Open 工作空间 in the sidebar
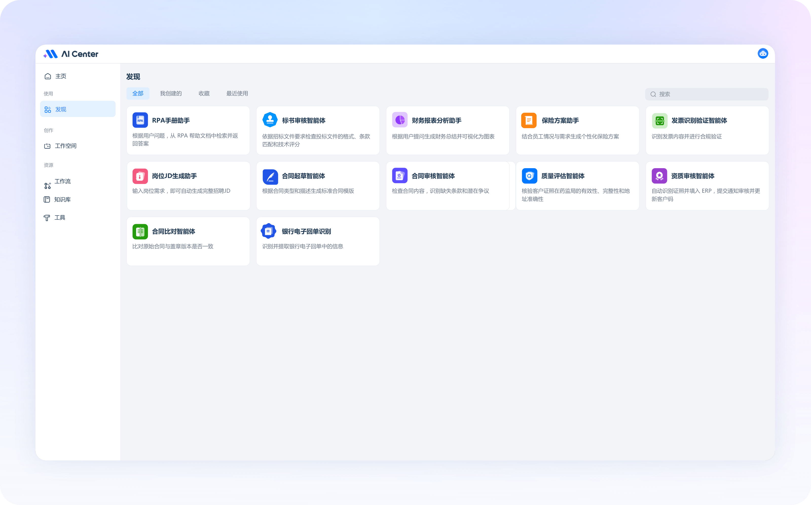 pos(65,146)
